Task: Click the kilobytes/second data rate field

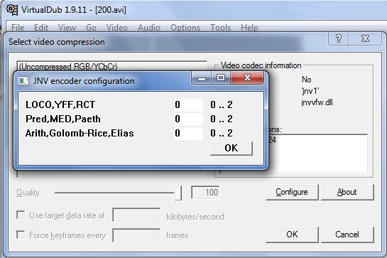Action: (x=136, y=215)
